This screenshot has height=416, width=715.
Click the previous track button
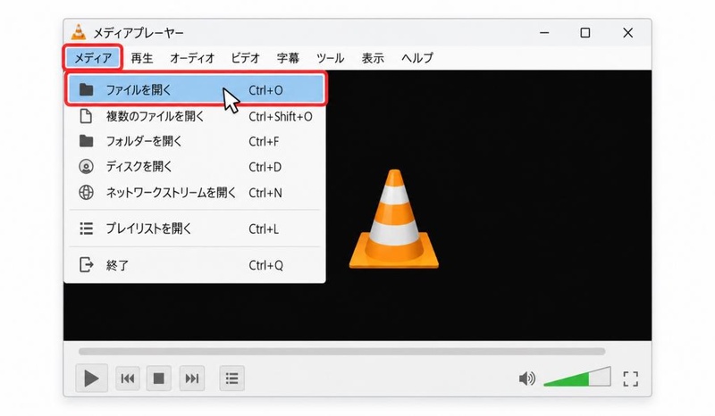click(x=128, y=379)
